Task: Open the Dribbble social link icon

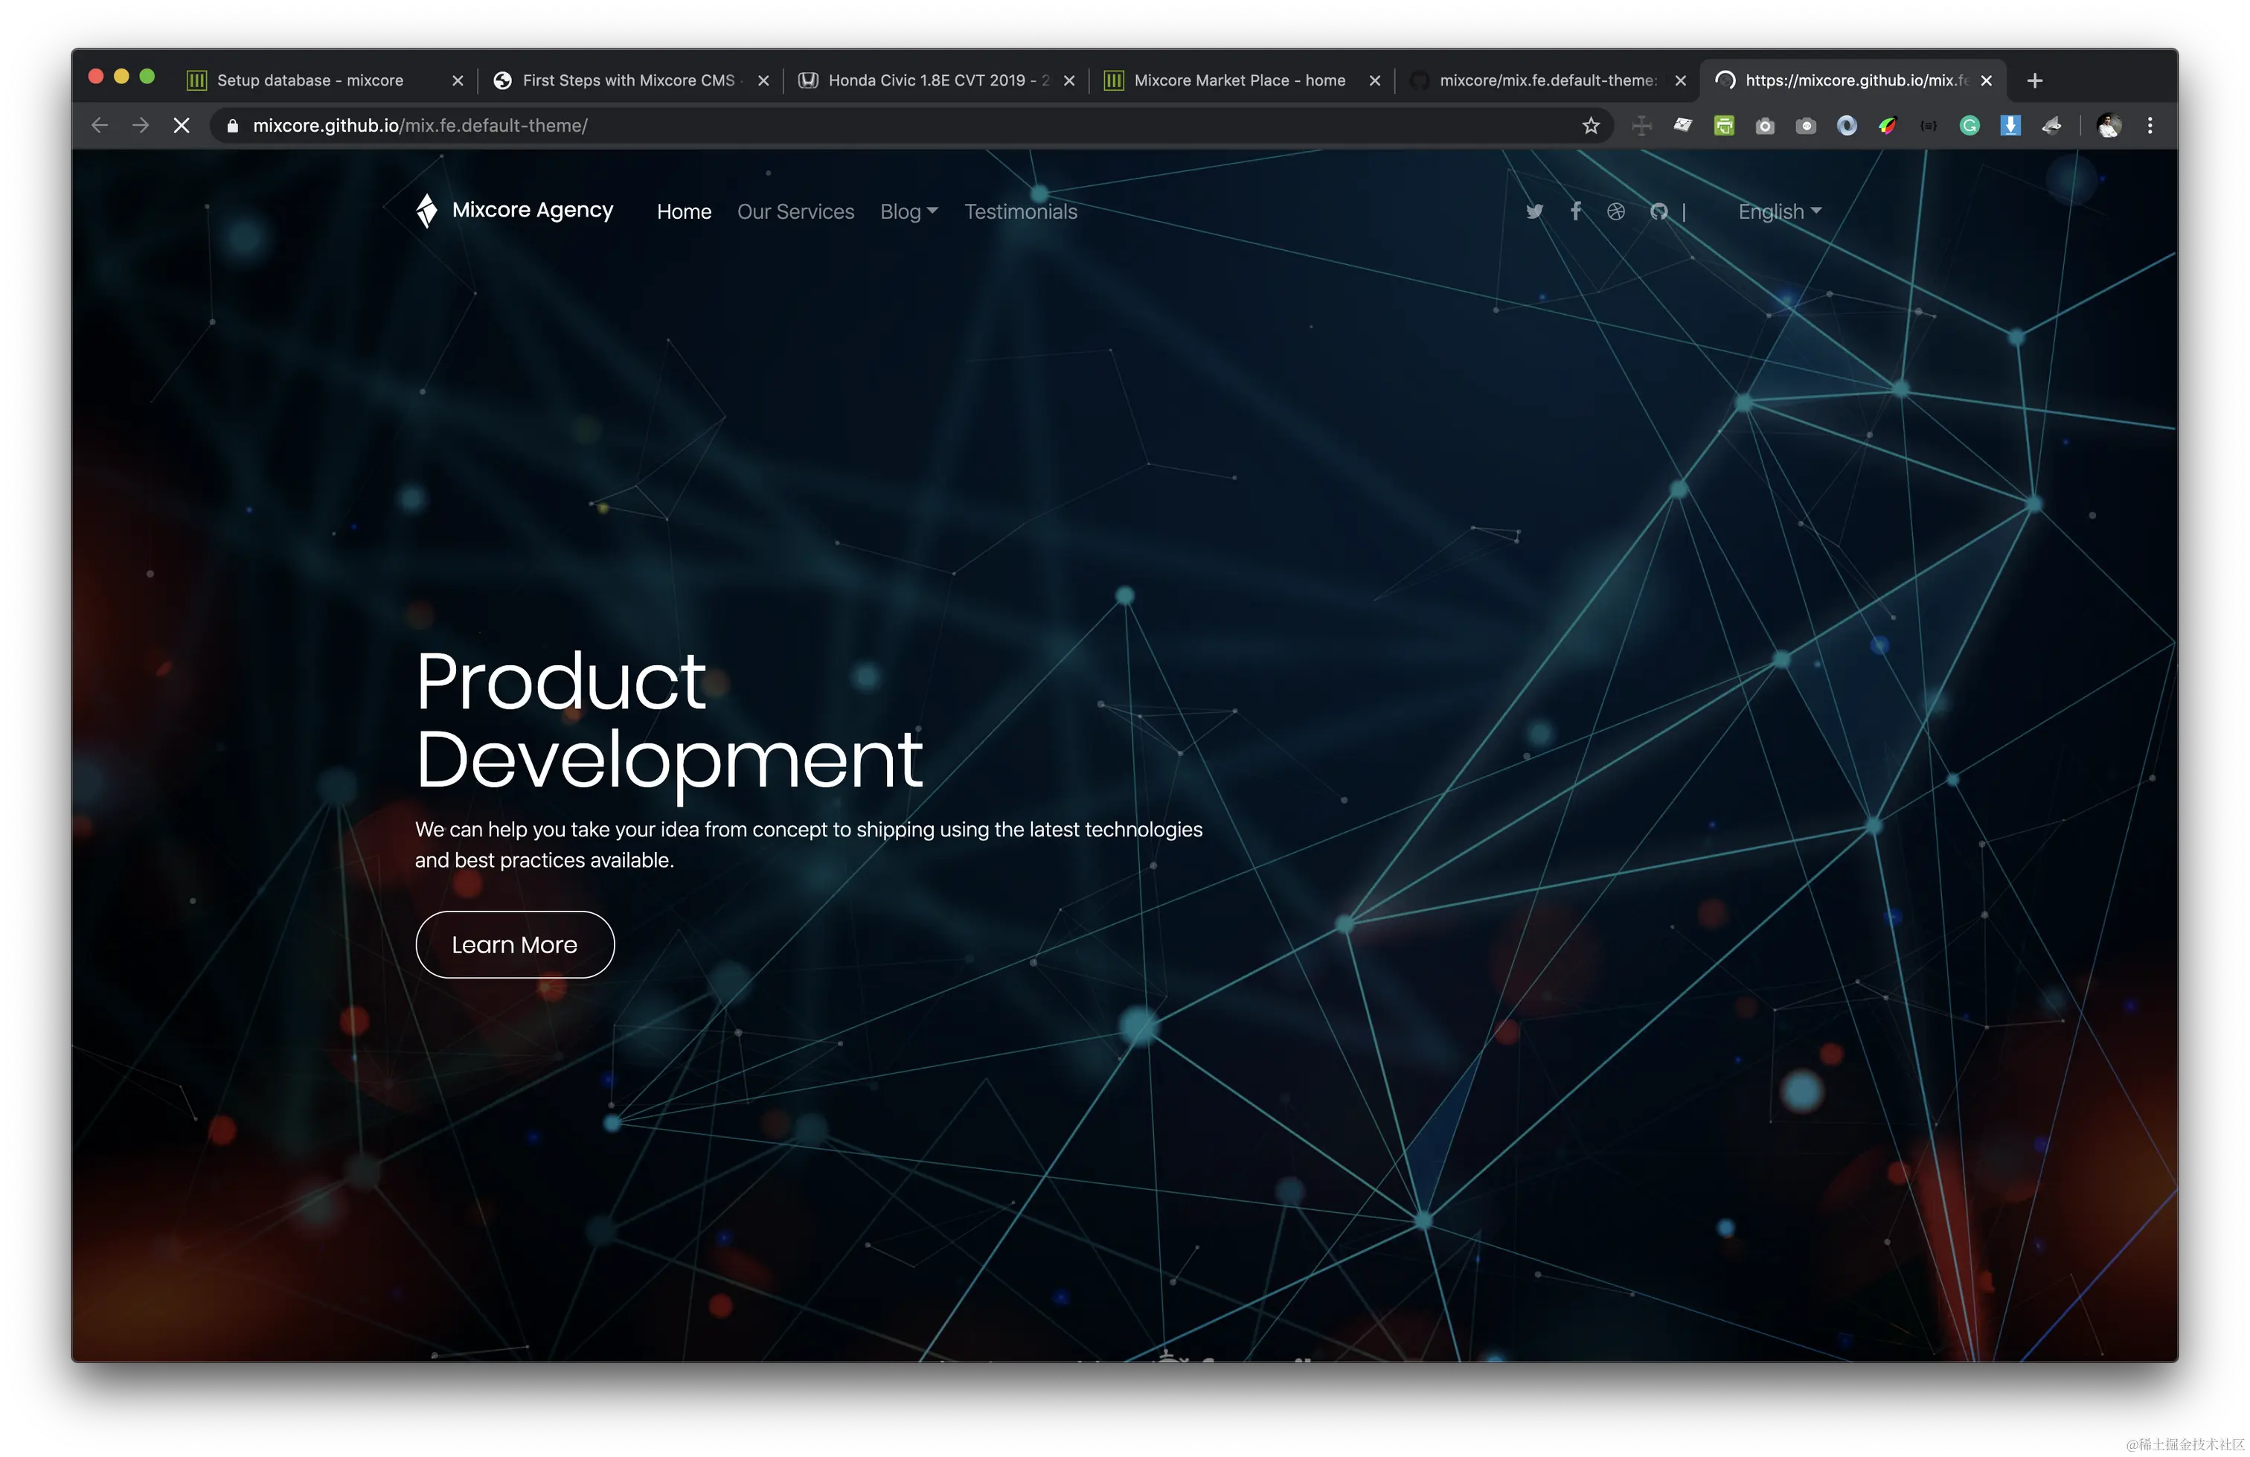Action: click(1615, 212)
